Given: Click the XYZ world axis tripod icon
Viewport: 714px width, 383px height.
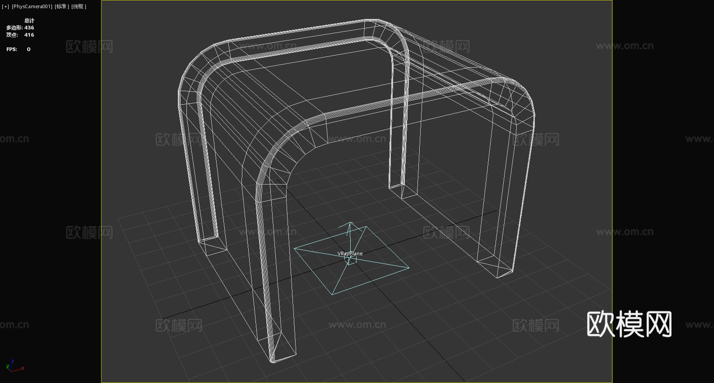Looking at the screenshot, I should [15, 366].
